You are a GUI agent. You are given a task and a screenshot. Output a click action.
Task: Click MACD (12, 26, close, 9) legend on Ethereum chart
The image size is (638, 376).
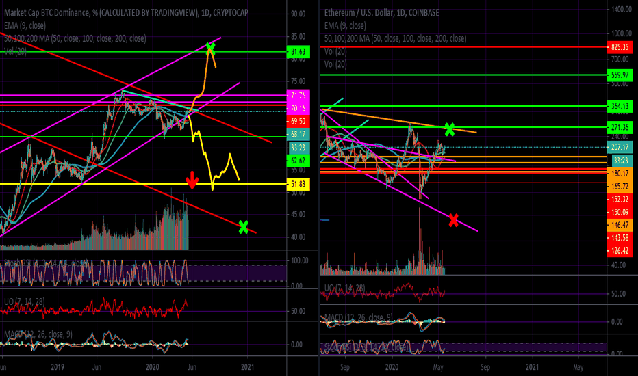pyautogui.click(x=359, y=317)
